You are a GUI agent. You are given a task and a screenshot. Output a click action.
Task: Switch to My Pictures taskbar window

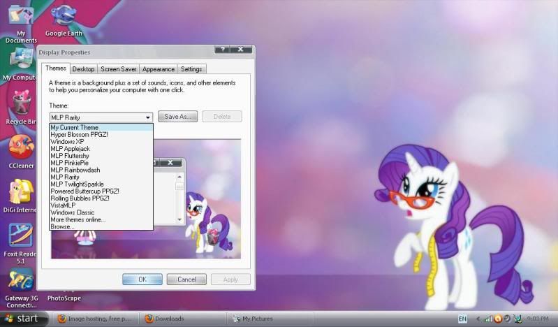click(x=270, y=319)
